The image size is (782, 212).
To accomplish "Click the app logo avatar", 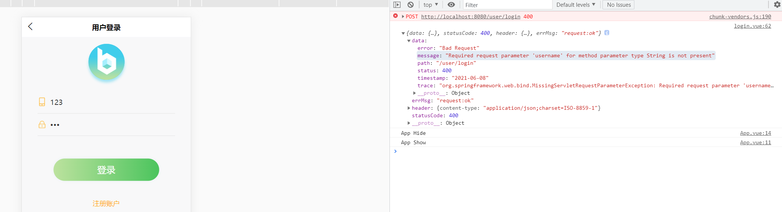I will pyautogui.click(x=106, y=62).
